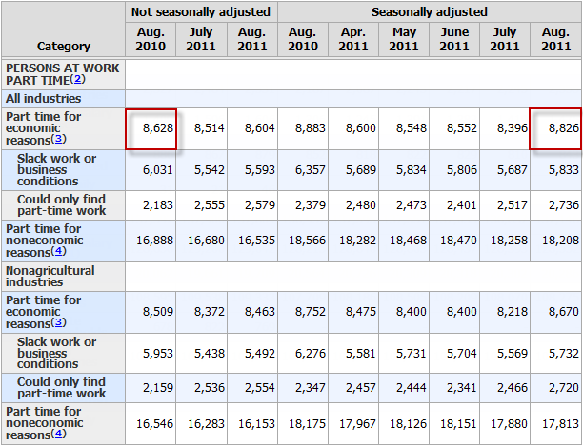Select the 18,470 cell
This screenshot has width=583, height=445.
tap(454, 241)
